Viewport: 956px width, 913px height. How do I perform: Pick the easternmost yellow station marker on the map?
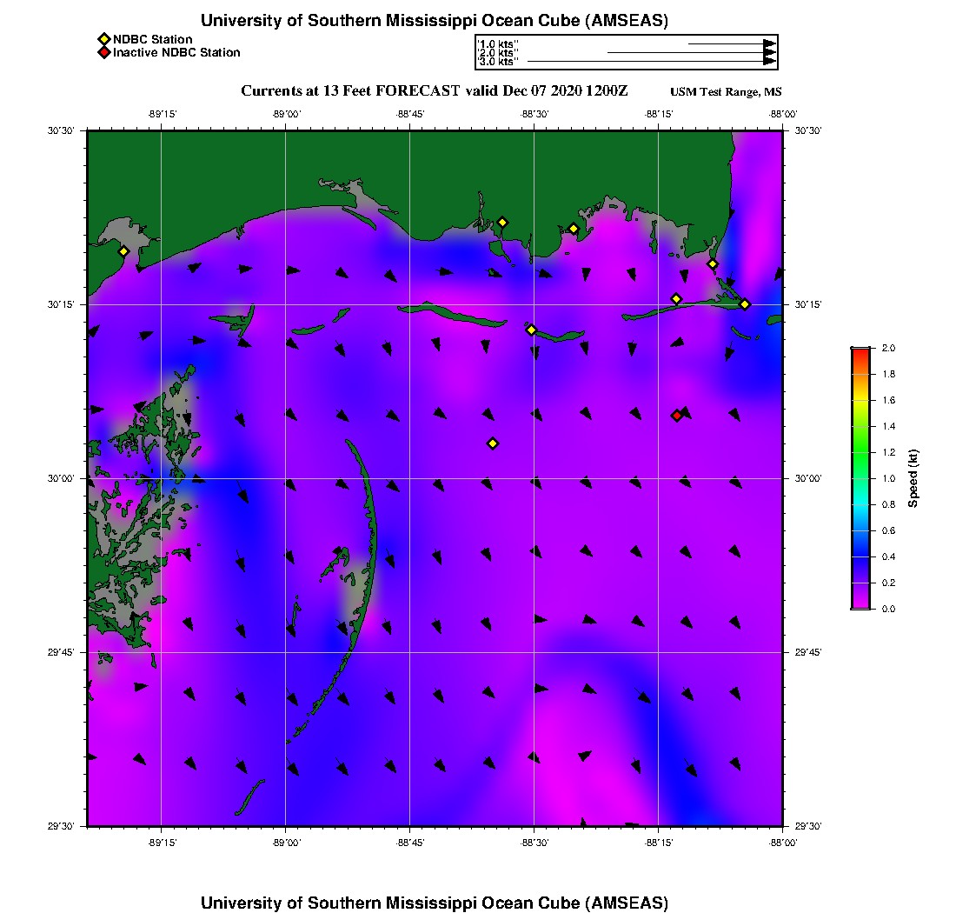[x=745, y=303]
